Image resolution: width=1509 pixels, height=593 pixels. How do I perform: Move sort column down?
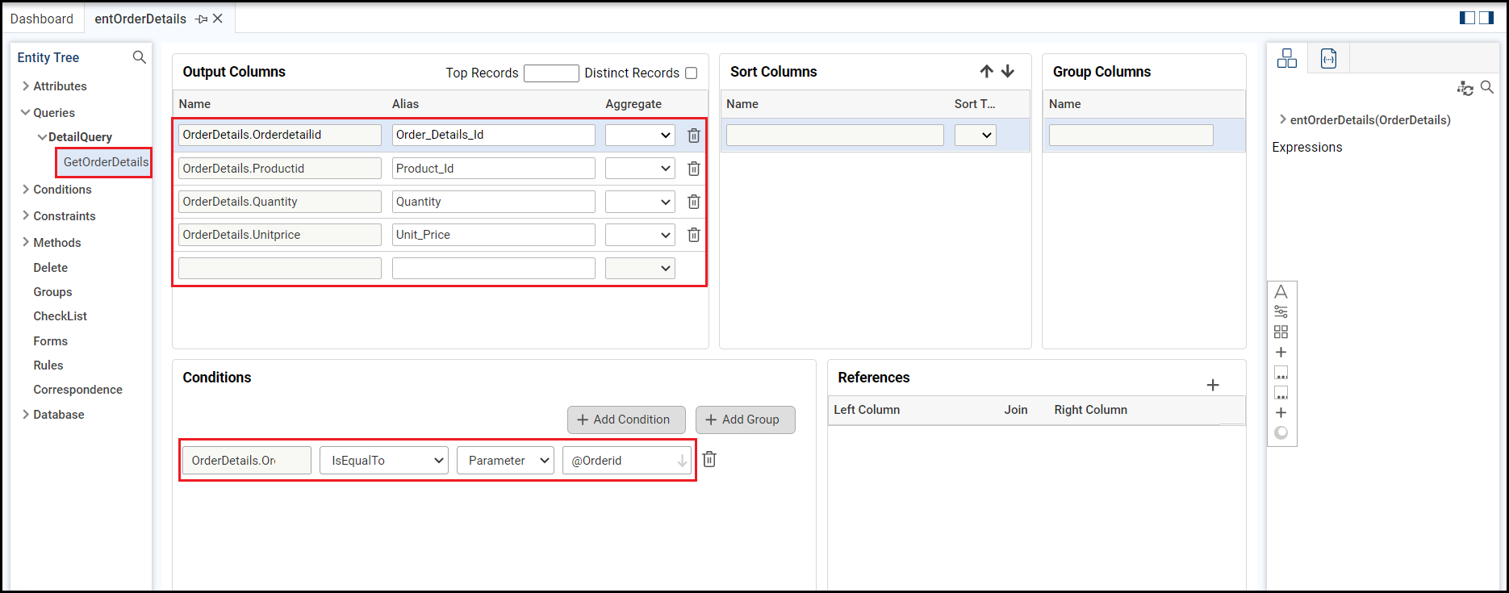[1008, 72]
